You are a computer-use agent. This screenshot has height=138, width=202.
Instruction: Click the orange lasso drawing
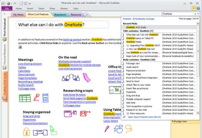(129, 129)
